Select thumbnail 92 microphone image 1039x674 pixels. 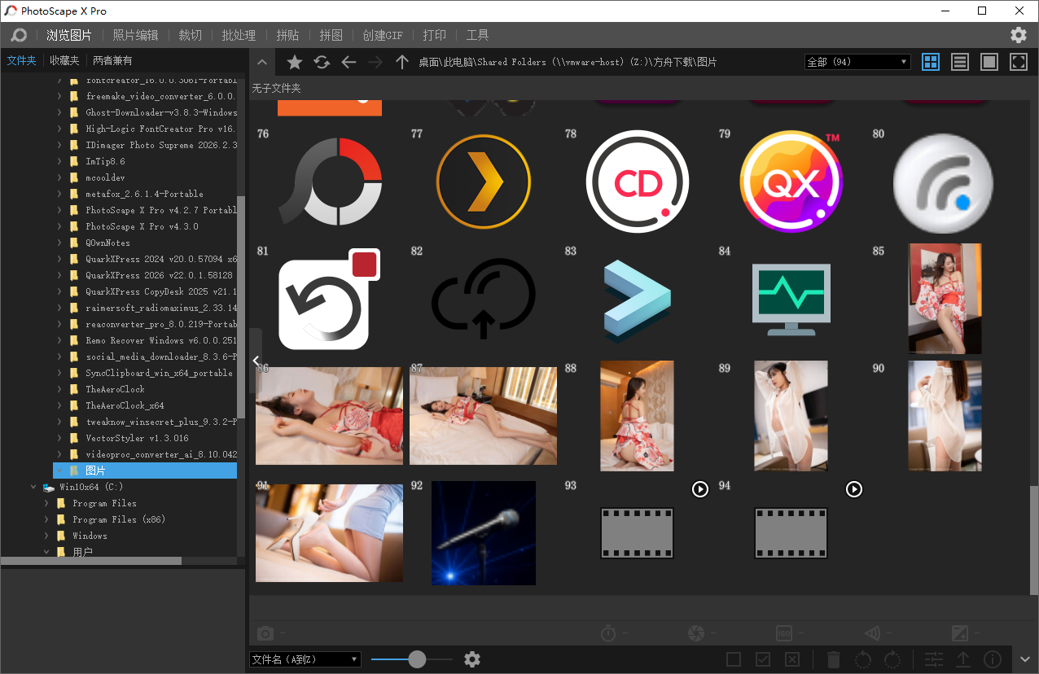484,533
